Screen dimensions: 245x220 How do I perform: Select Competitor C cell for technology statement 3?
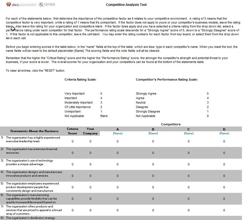click(x=189, y=164)
